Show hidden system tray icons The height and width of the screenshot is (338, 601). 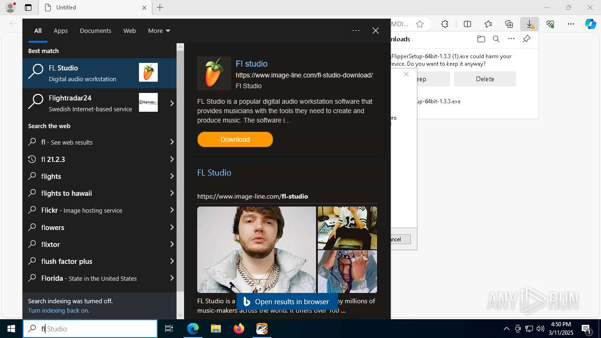tap(506, 329)
